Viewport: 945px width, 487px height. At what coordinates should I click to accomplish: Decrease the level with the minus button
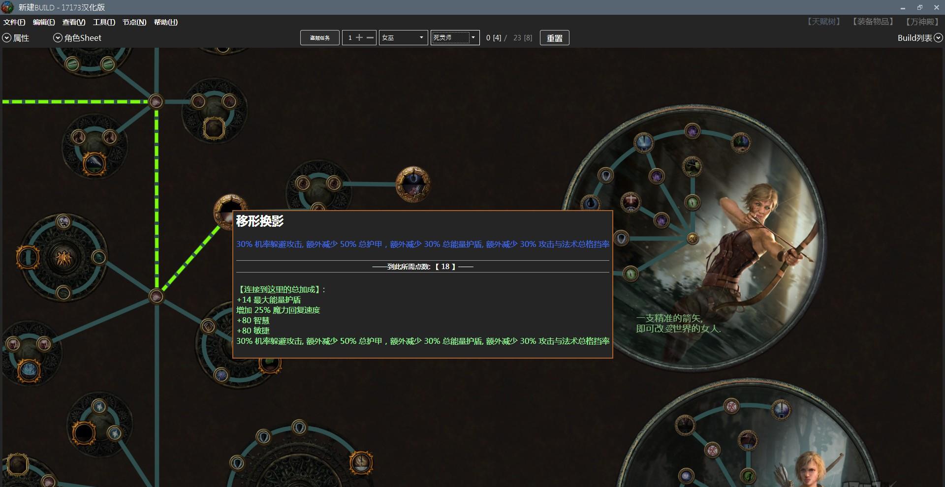pyautogui.click(x=370, y=38)
